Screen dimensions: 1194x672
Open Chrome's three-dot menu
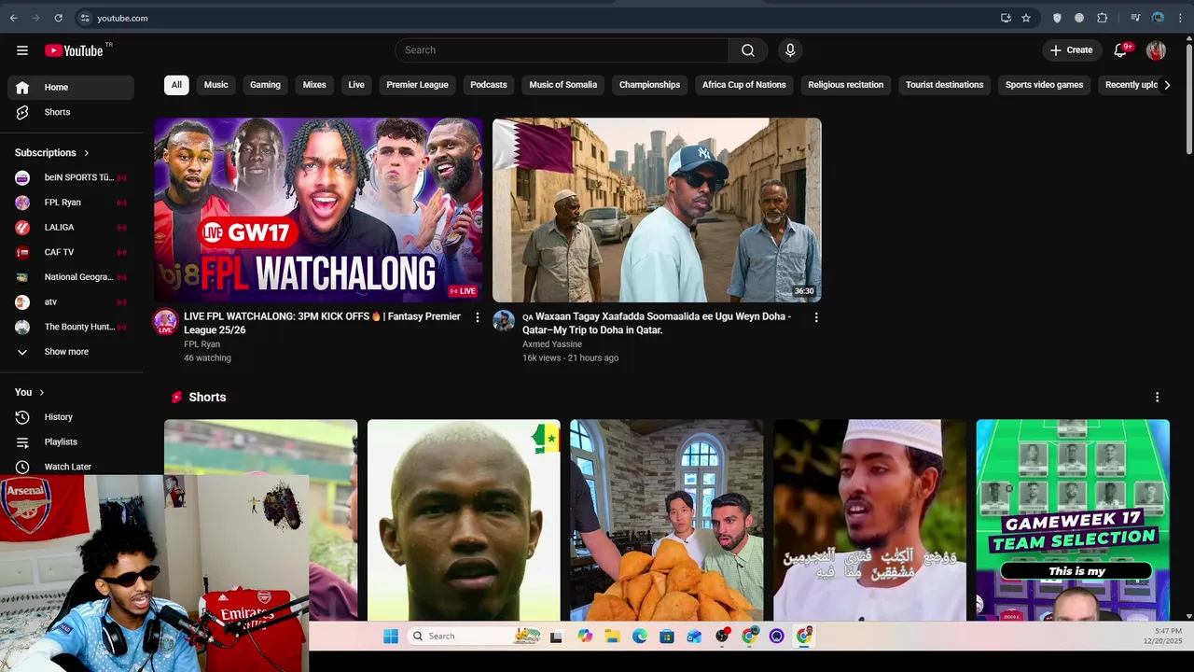click(1181, 18)
